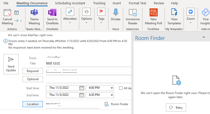Click the Room Finder error document icon
The height and width of the screenshot is (114, 210).
coord(177,80)
